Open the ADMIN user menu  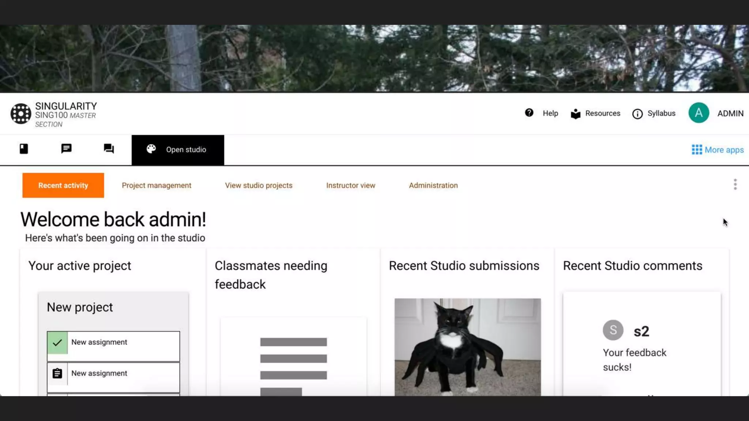[730, 114]
